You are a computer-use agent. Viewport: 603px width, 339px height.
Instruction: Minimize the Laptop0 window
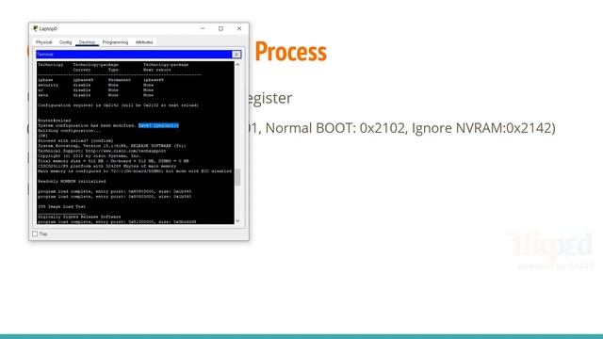(203, 28)
